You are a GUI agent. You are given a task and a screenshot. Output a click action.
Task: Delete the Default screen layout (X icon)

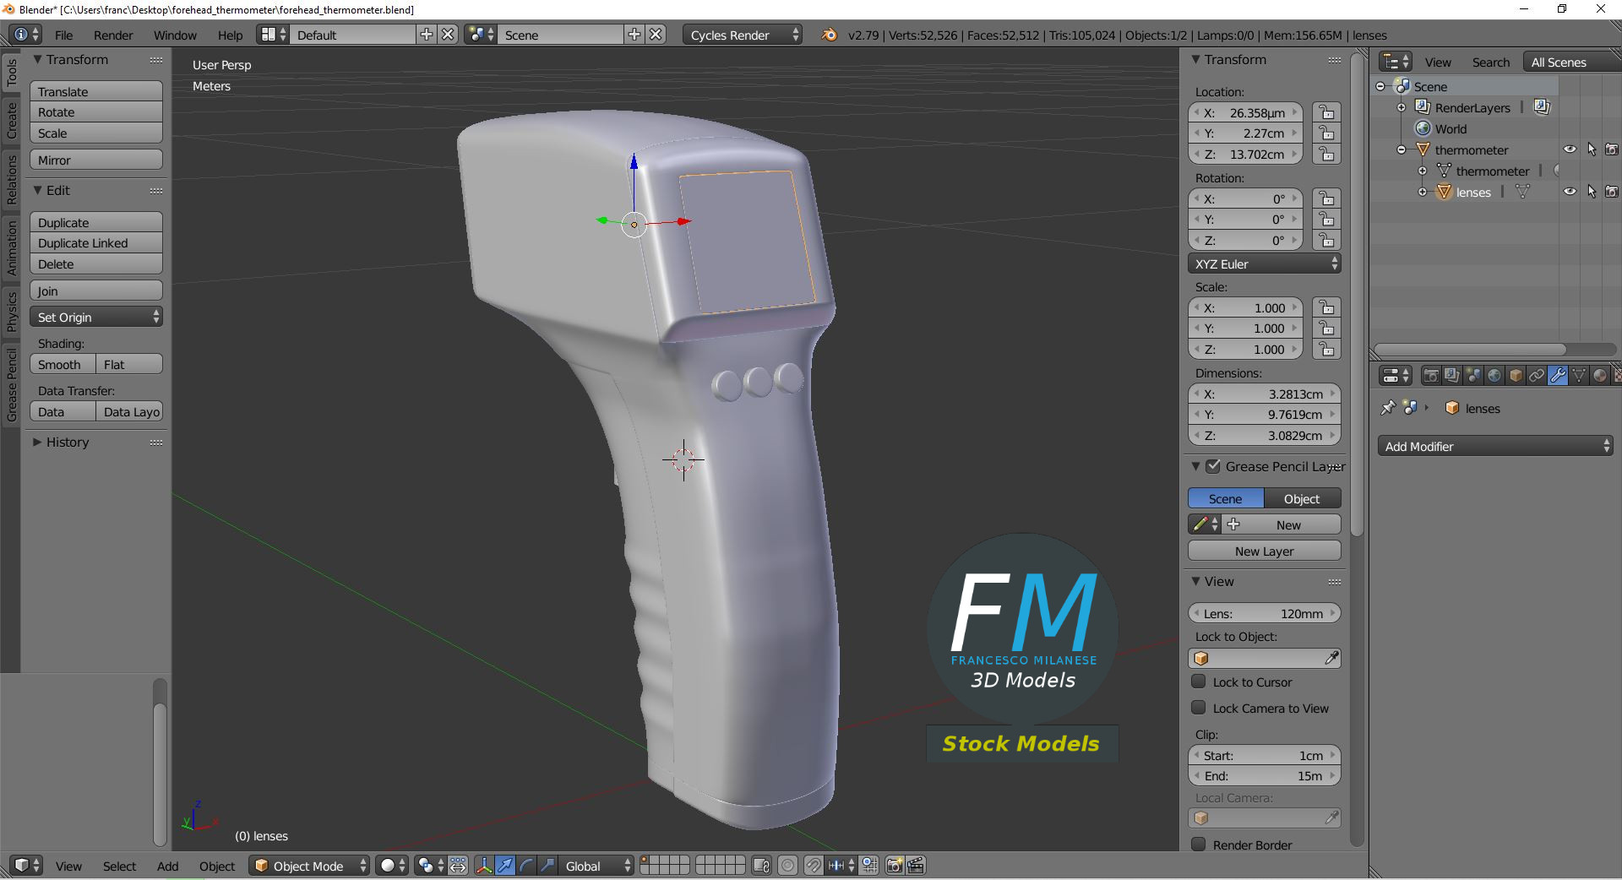pyautogui.click(x=448, y=35)
